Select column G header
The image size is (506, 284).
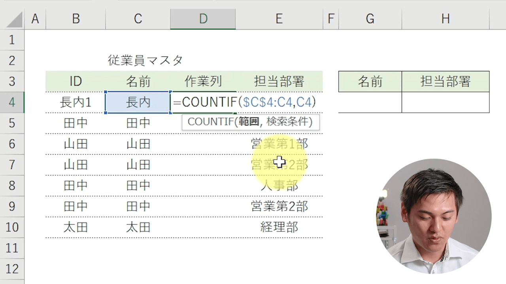[x=370, y=19]
